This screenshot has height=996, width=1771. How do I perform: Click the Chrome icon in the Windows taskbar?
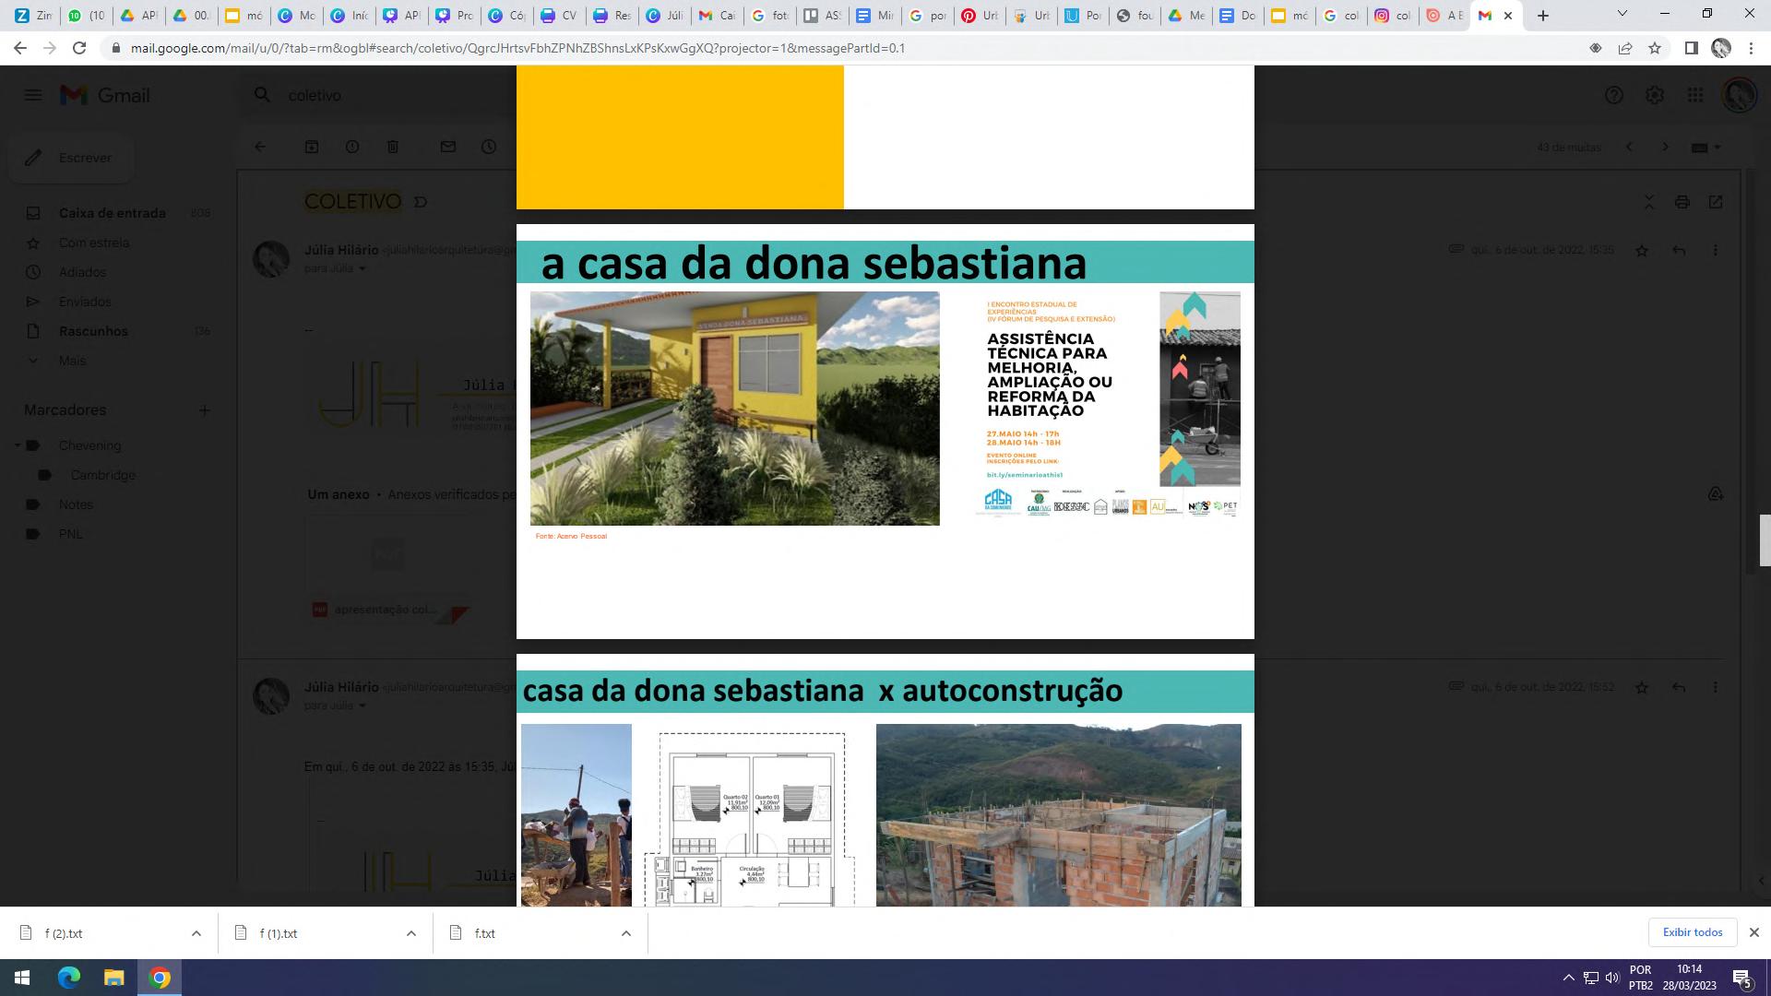pos(160,978)
